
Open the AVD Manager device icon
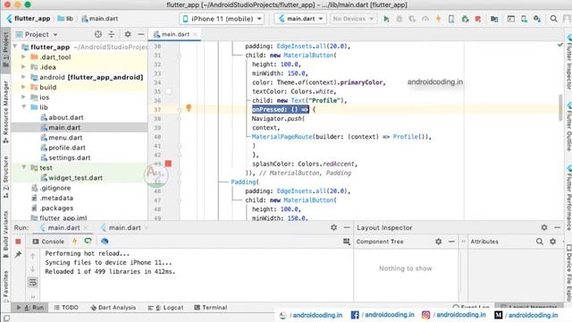[524, 19]
